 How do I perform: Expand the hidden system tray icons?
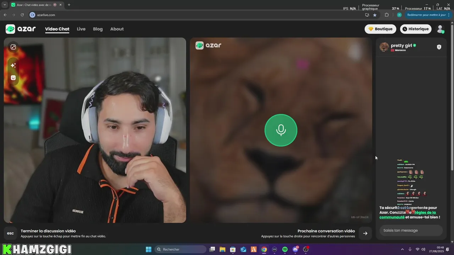click(x=402, y=249)
